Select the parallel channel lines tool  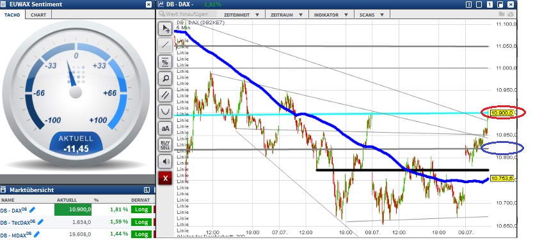165,95
